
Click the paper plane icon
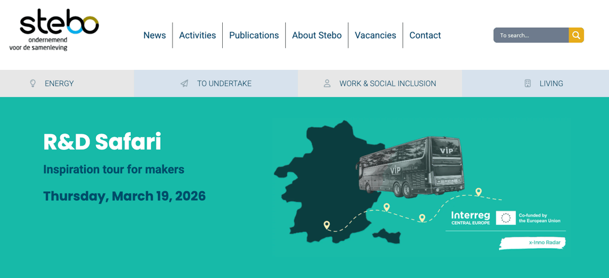[x=184, y=83]
